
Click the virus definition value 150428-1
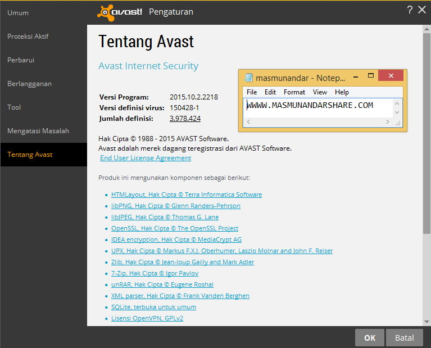(184, 108)
